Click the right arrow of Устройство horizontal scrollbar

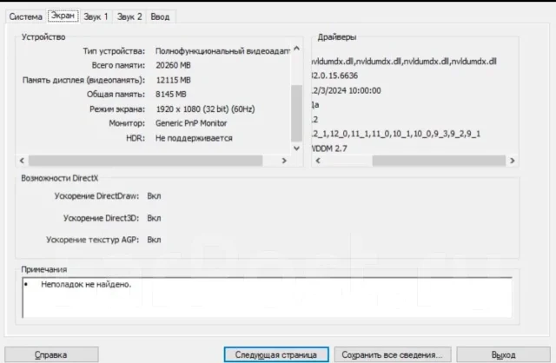pos(284,161)
